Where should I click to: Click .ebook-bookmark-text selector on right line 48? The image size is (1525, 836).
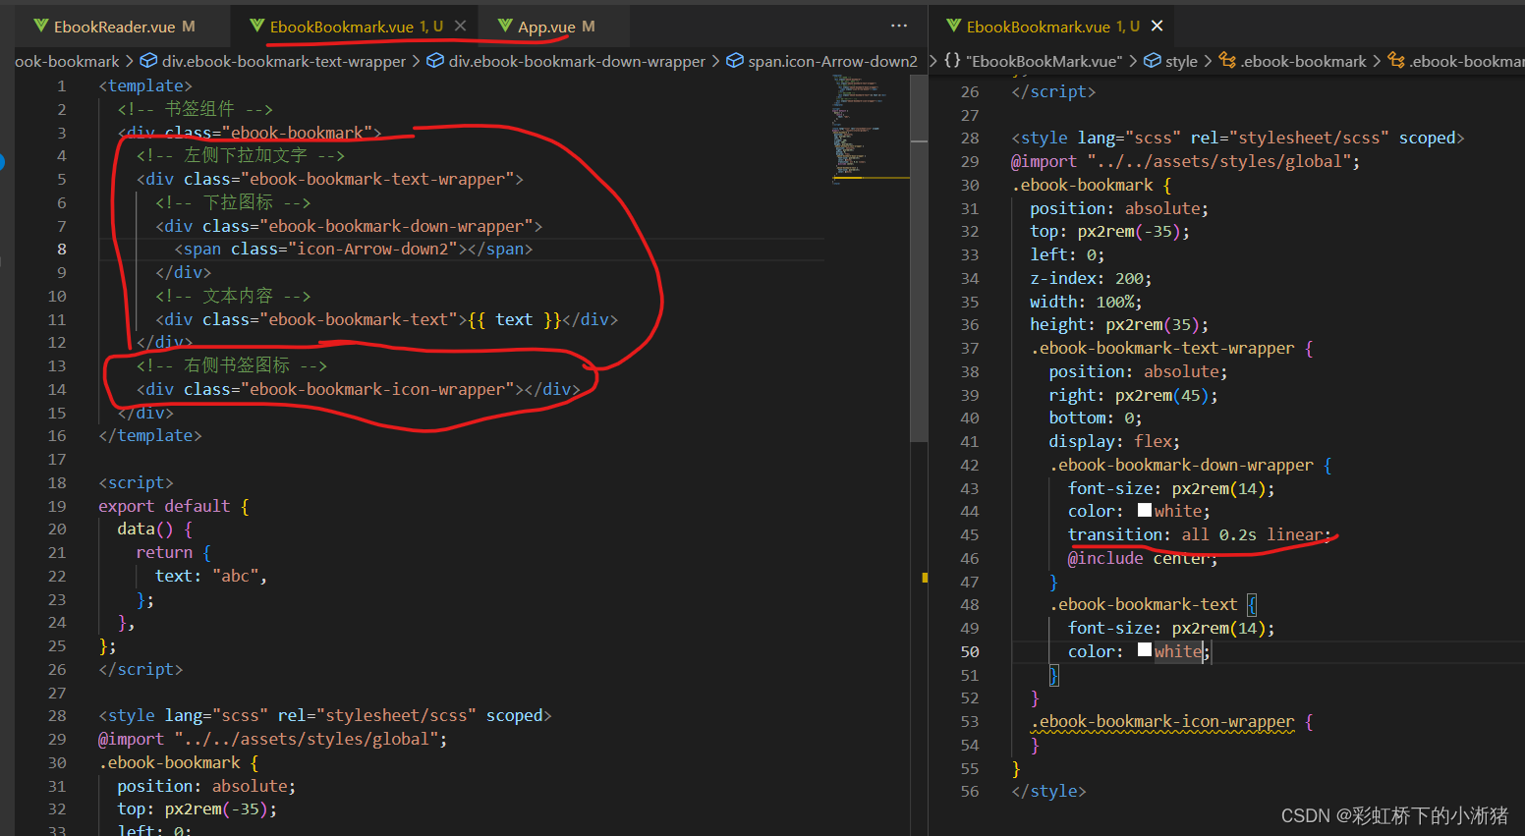pyautogui.click(x=1143, y=604)
